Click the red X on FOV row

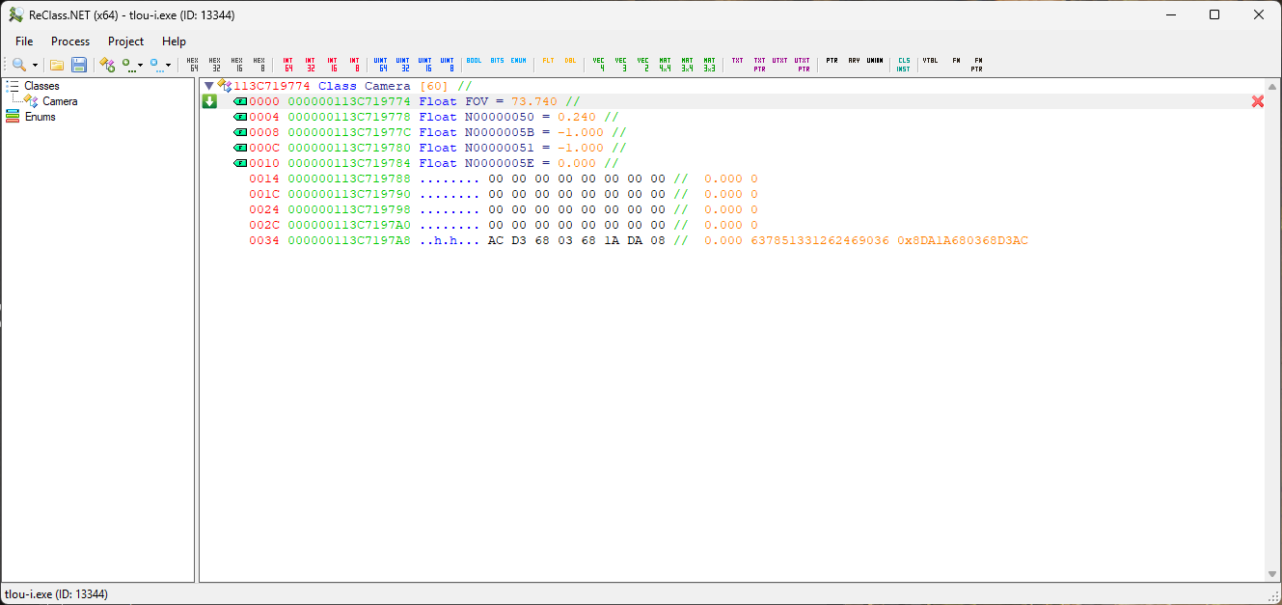(x=1257, y=101)
